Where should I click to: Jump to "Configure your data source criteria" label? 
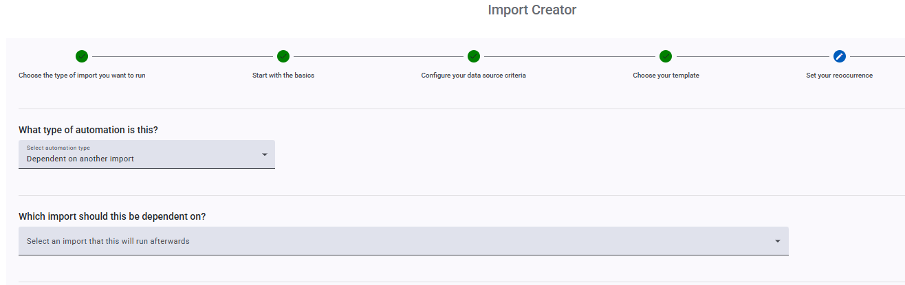coord(473,76)
